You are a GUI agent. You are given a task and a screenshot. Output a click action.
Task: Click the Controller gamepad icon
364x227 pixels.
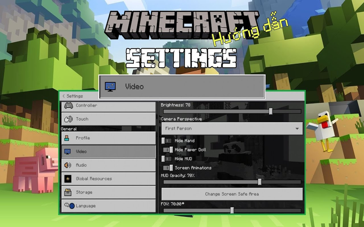click(69, 106)
